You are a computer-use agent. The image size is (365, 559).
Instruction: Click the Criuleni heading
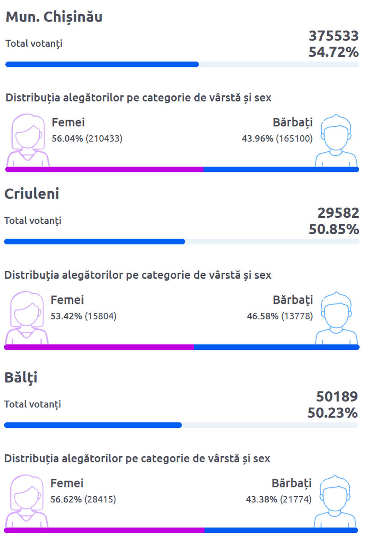point(32,194)
